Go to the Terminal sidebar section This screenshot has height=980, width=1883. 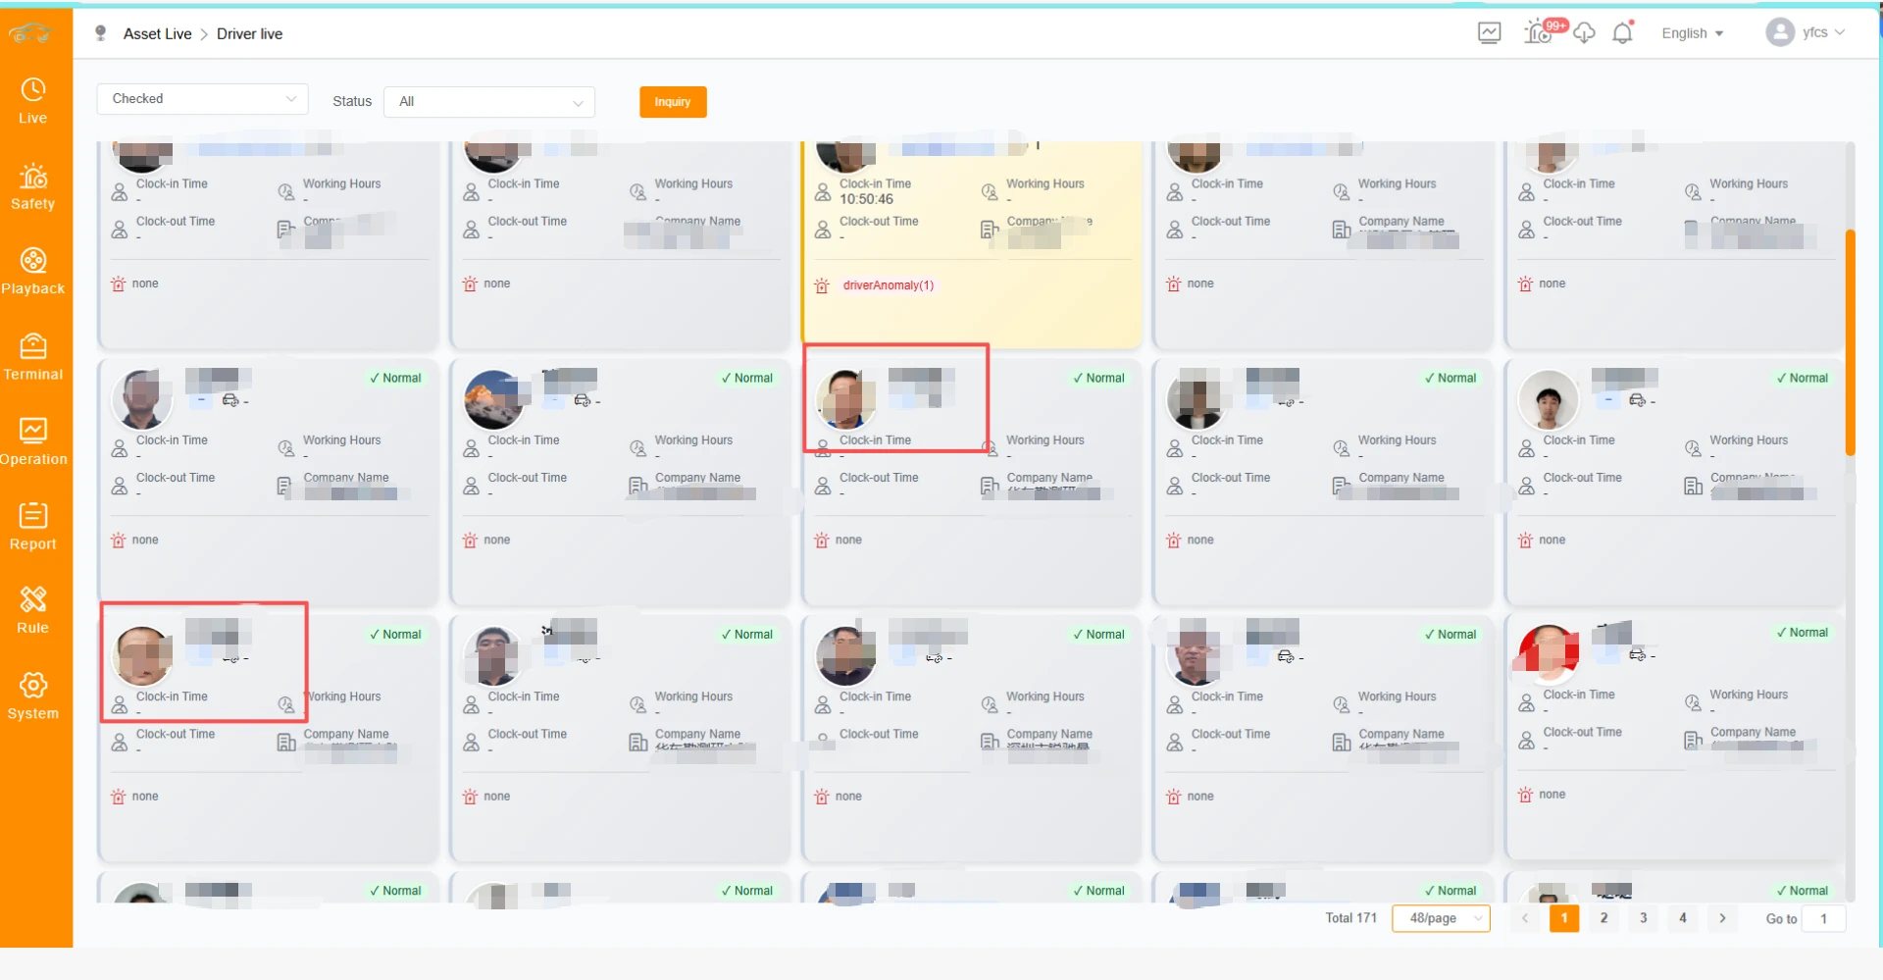pyautogui.click(x=33, y=357)
